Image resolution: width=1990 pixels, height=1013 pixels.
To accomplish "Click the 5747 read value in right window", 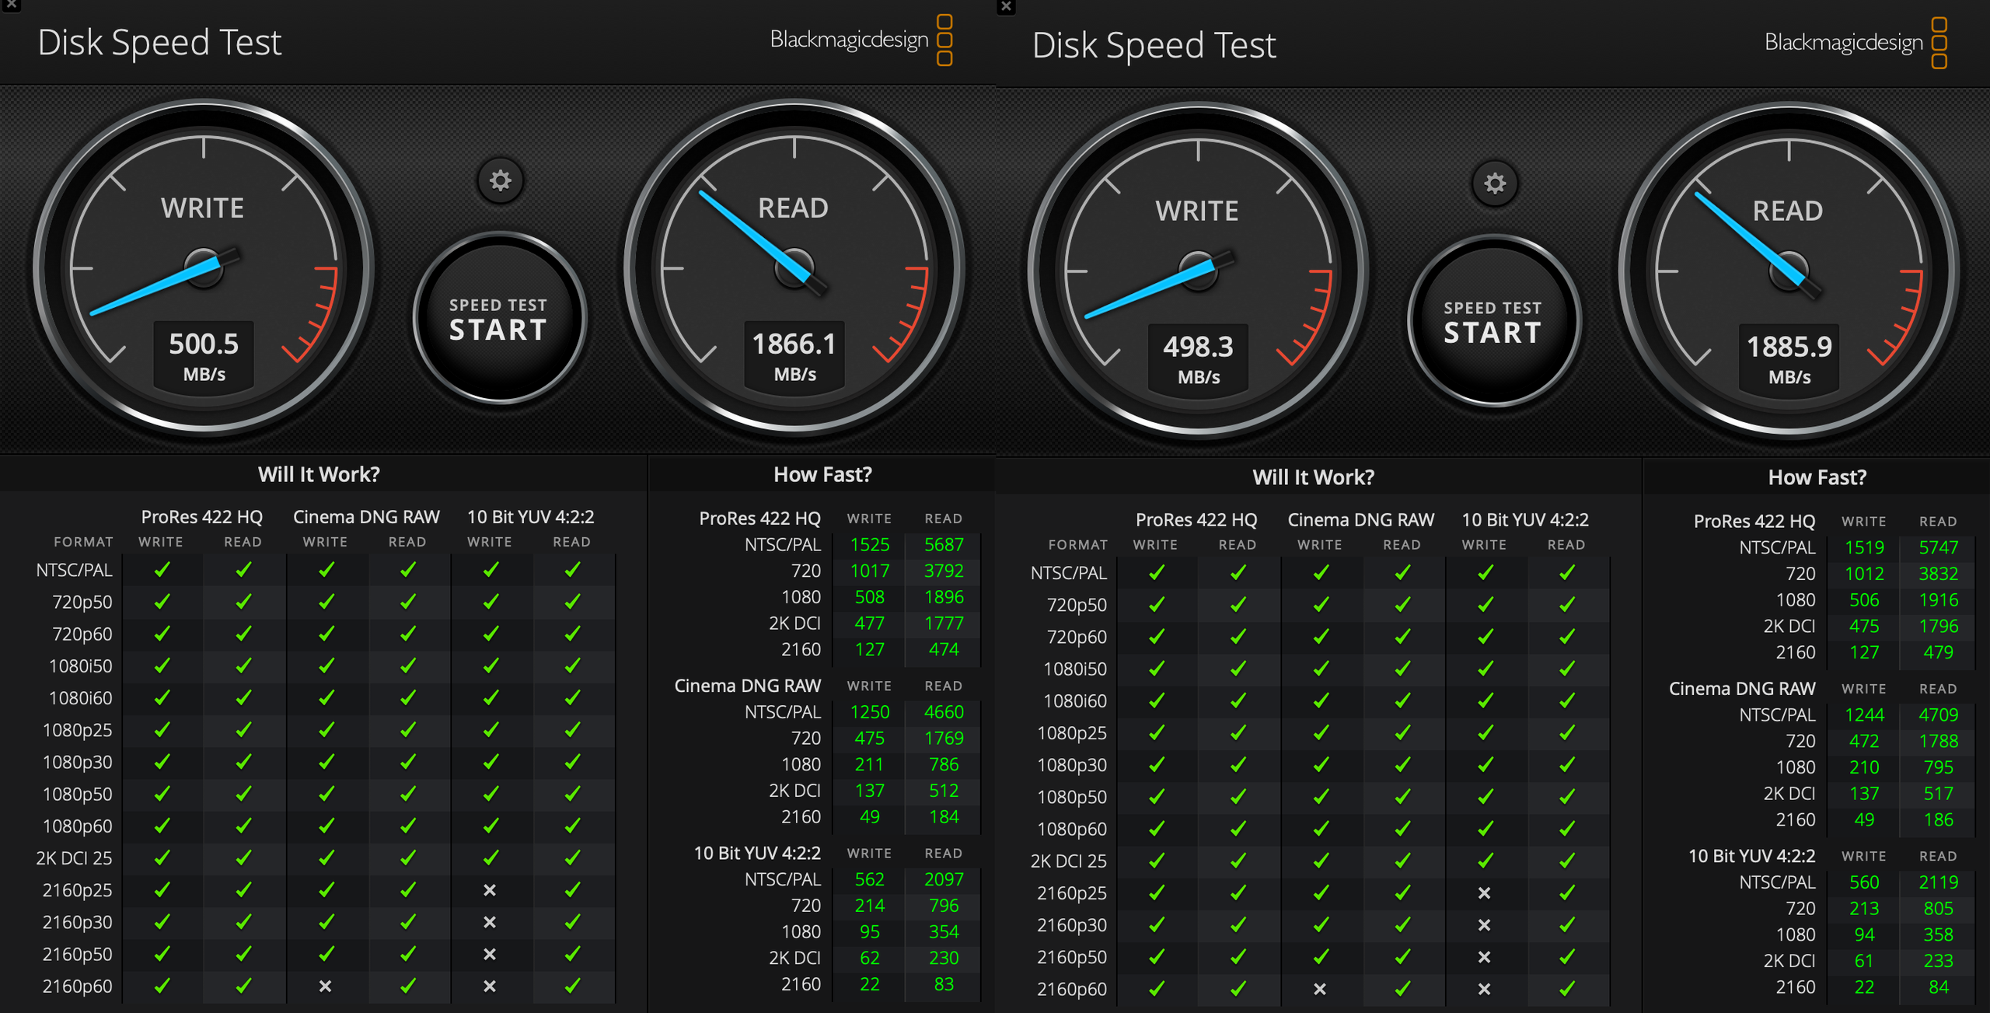I will (1938, 548).
